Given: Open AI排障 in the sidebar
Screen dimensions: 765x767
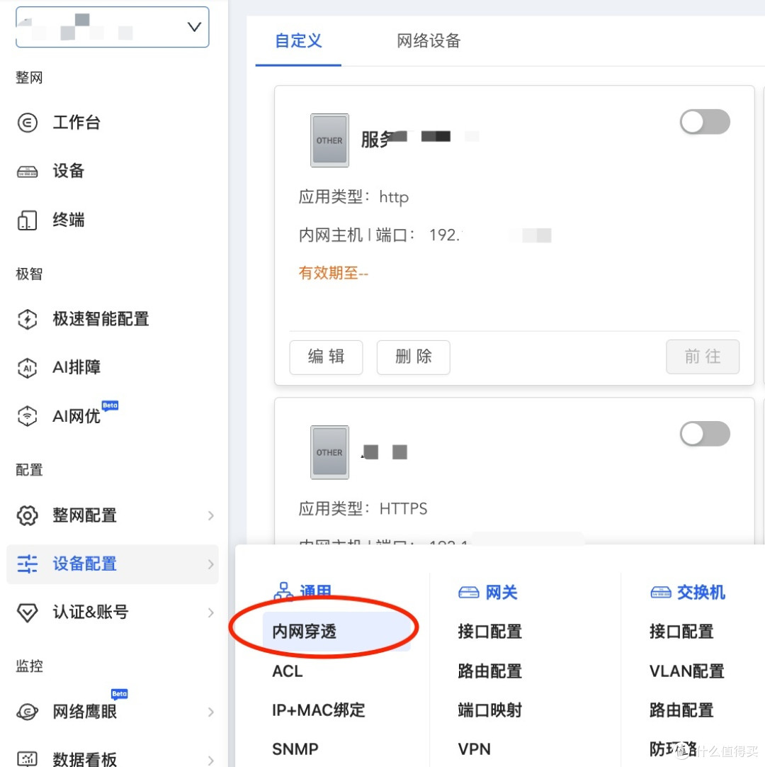Looking at the screenshot, I should tap(76, 368).
